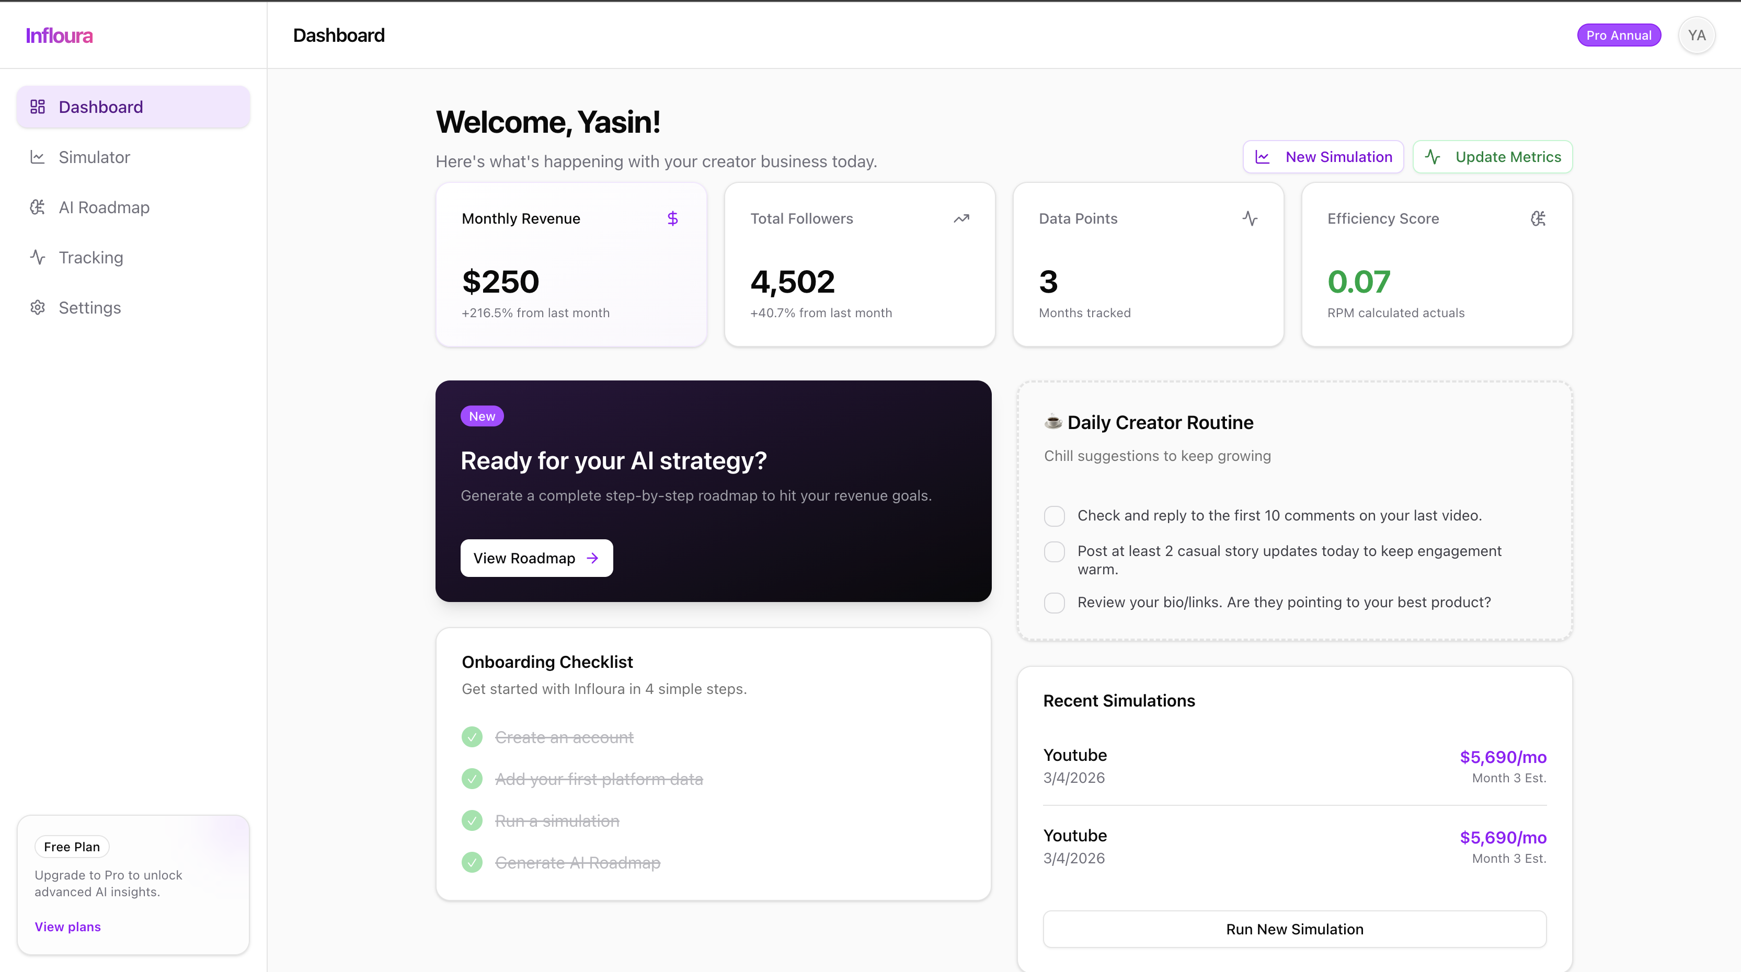This screenshot has height=972, width=1741.
Task: Open the Pro Annual plan badge
Action: pos(1619,35)
